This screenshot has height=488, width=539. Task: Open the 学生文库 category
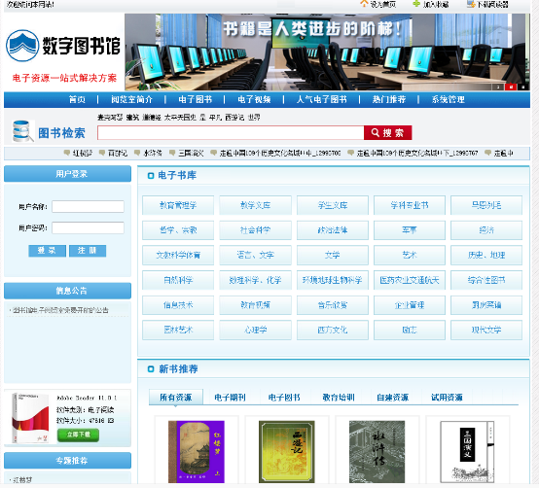(333, 205)
